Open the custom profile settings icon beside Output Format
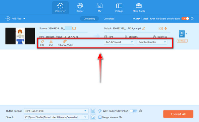 (x=93, y=111)
